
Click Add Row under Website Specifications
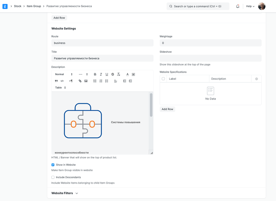click(167, 109)
